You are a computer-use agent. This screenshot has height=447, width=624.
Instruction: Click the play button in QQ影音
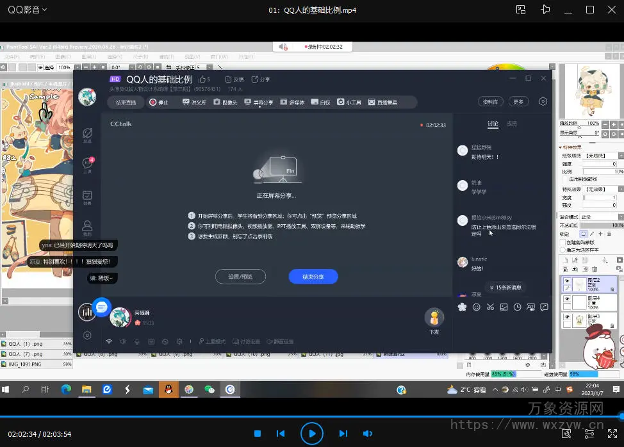point(311,434)
